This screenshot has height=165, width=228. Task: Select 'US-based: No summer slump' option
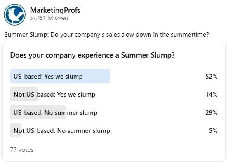[114, 112]
